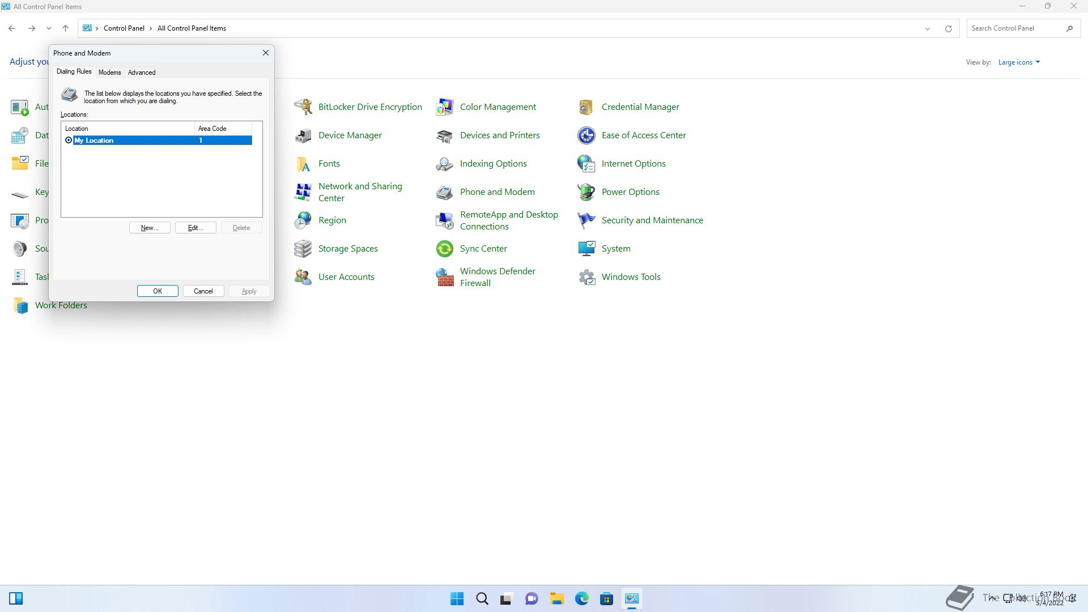
Task: Open Security and Maintenance flag icon
Action: tap(586, 220)
